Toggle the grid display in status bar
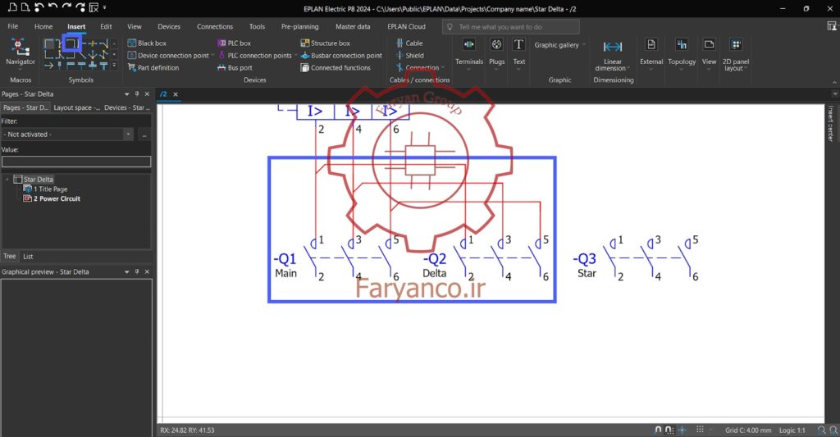This screenshot has height=437, width=840. point(700,430)
